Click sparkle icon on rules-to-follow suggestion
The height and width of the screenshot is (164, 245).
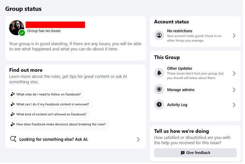point(12,95)
